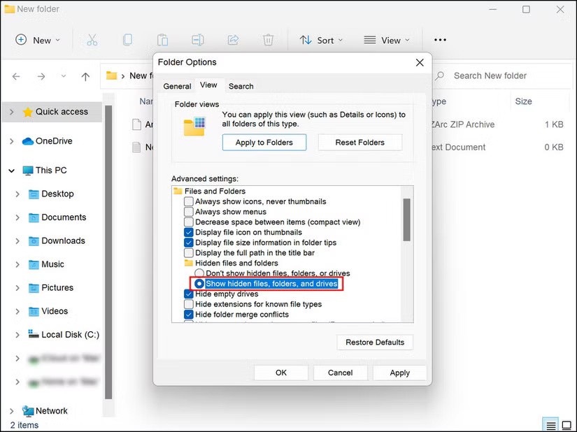Click the Cut scissors icon in toolbar

92,40
